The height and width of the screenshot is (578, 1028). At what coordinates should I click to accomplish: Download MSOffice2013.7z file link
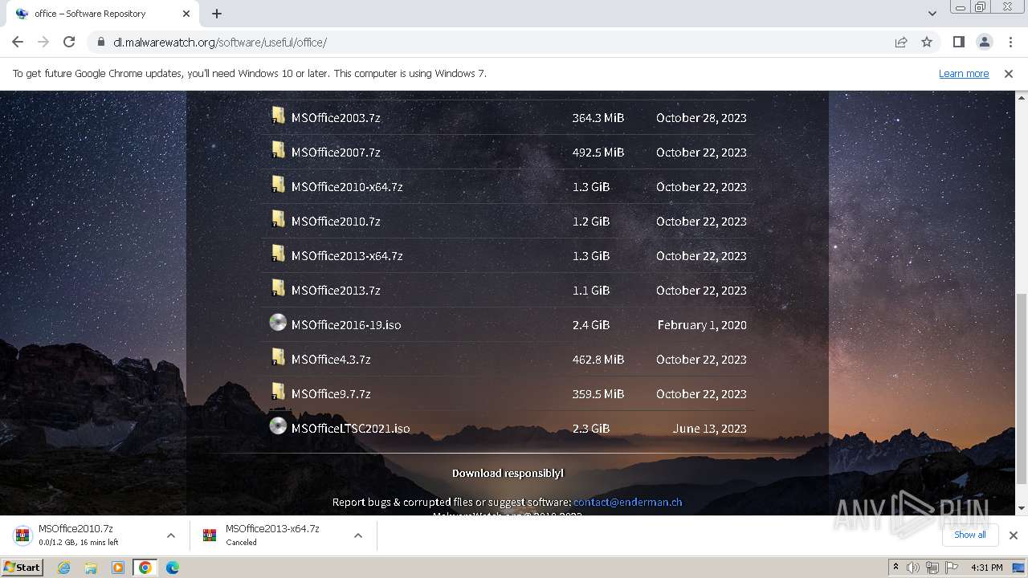click(x=336, y=290)
